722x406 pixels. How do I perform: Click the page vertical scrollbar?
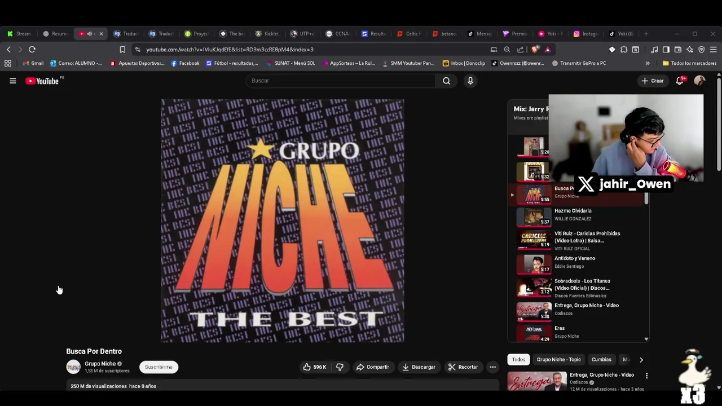[x=719, y=124]
